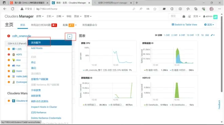The image size is (224, 125).
Task: Switch to the 状态 tab
Action: pyautogui.click(x=23, y=25)
